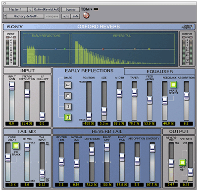Click the Feedback value 46.8 %

168,123
